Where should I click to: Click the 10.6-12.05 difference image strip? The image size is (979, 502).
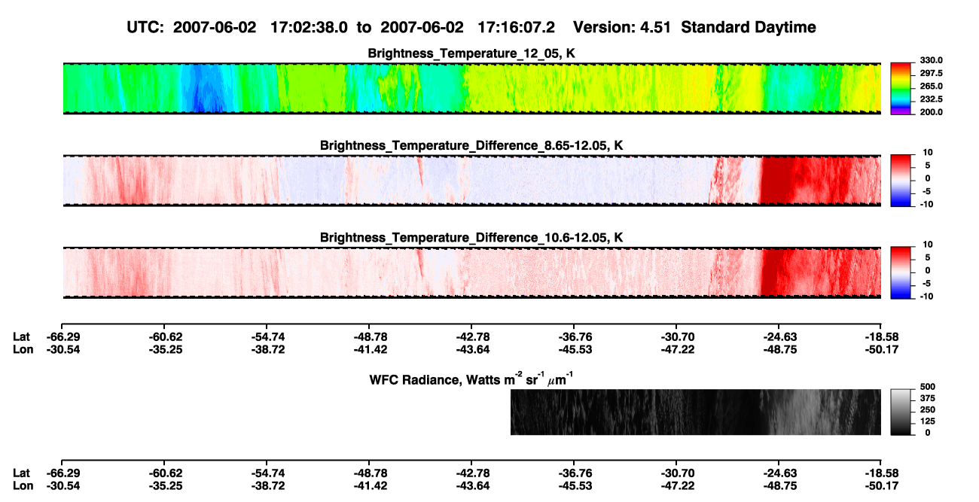tap(471, 272)
